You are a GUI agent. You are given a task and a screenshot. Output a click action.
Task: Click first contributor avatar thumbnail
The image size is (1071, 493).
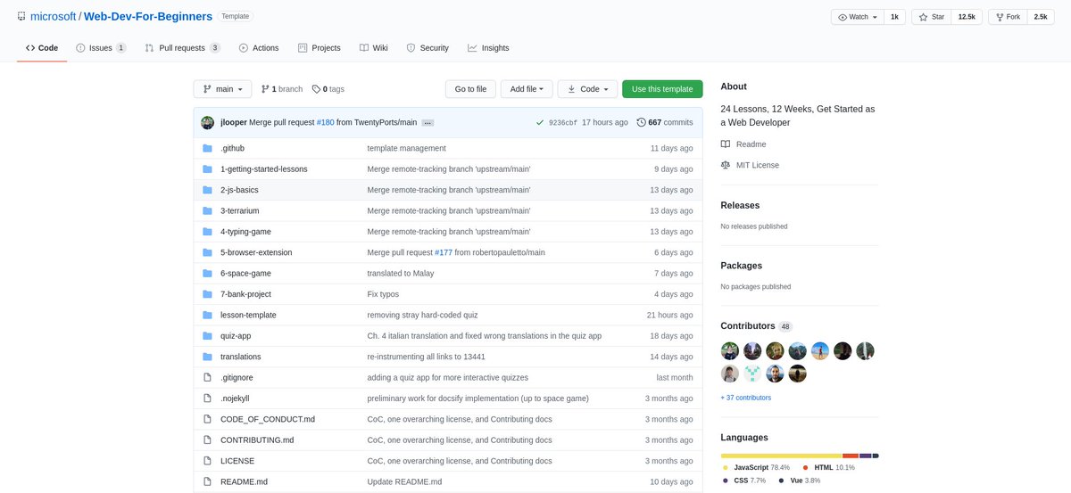[730, 351]
